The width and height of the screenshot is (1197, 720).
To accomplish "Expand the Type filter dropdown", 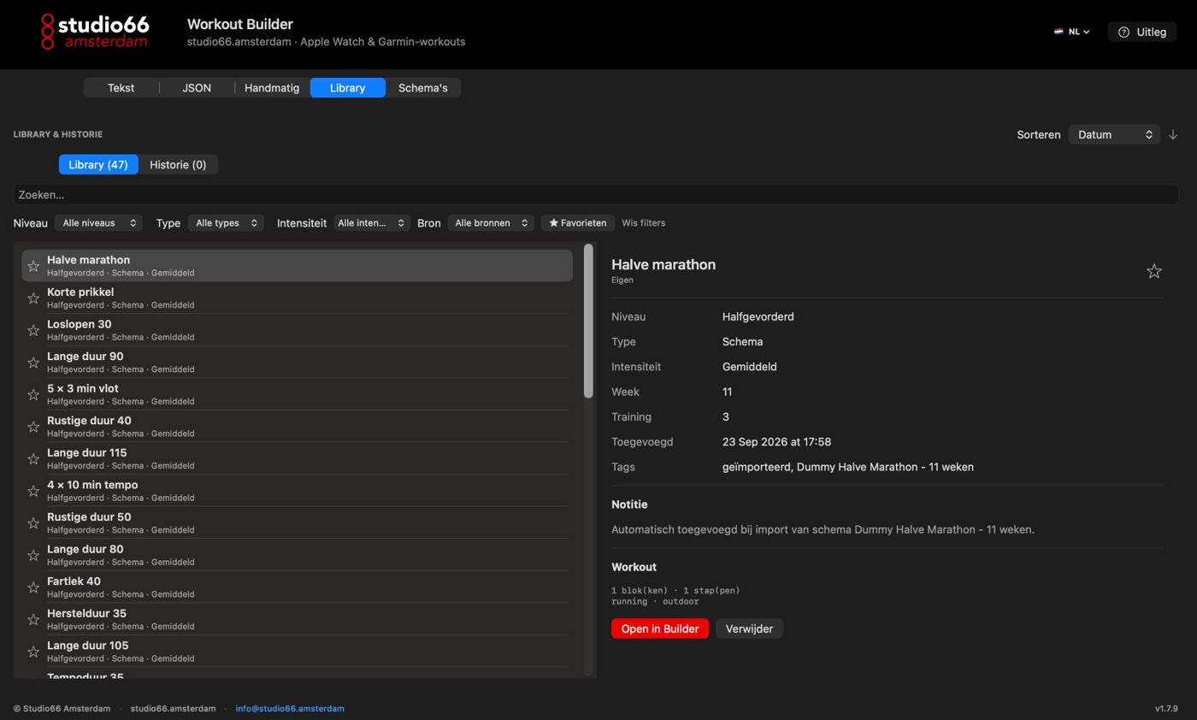I will pos(226,223).
